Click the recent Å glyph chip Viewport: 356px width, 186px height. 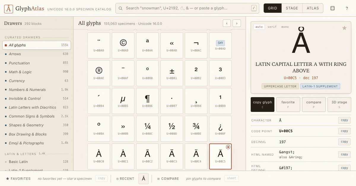(x=144, y=179)
